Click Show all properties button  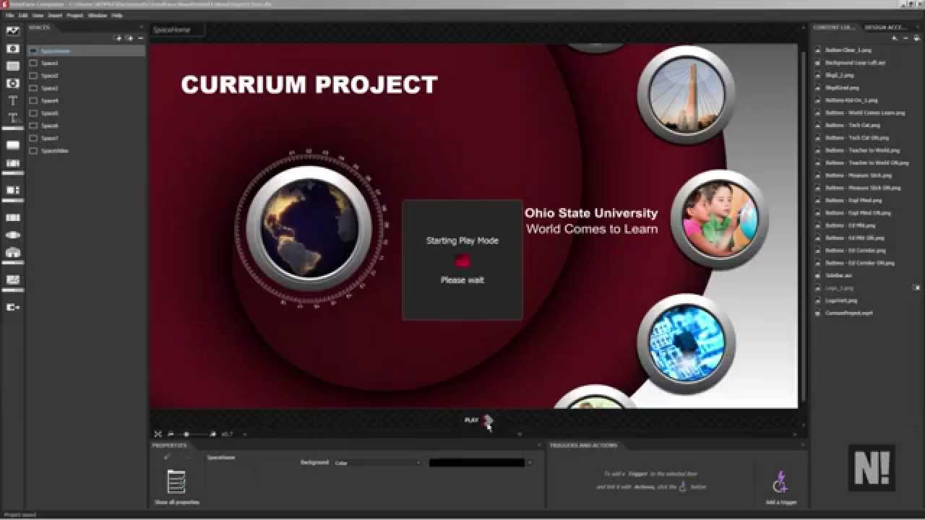176,487
